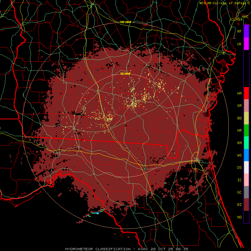This screenshot has width=251, height=251.
Task: Click the DS legend label
Action: coord(240,168)
